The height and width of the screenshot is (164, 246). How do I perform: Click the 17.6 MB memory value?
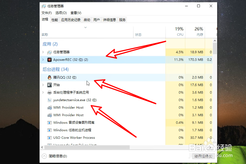(197, 85)
